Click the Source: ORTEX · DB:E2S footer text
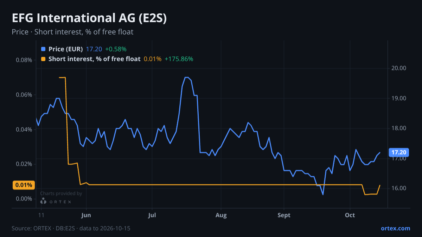Image resolution: width=422 pixels, height=237 pixels. [71, 228]
